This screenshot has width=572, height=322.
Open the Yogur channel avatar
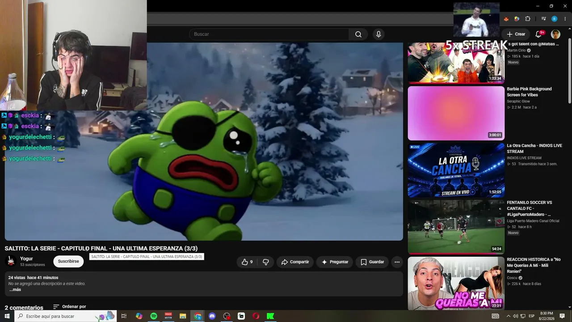tap(11, 261)
